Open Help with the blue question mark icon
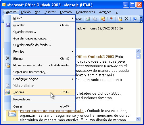 135,19
